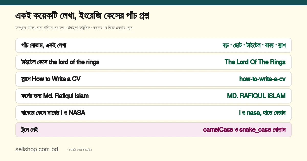Select the pink 'টুলে নেই' row label

[x=30, y=130]
